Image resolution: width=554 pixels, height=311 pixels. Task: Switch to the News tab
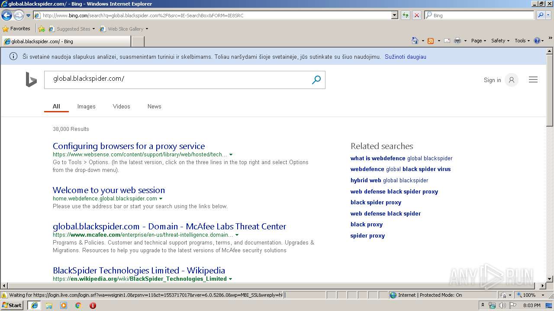[x=154, y=106]
